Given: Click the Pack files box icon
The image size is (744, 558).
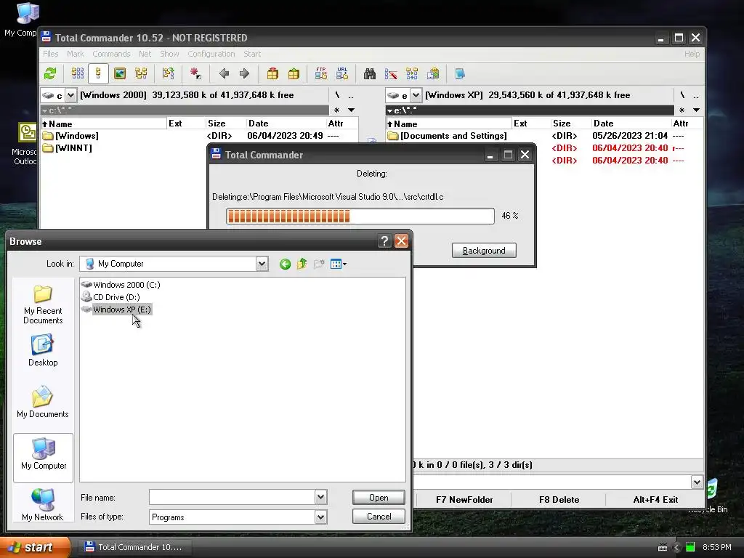Looking at the screenshot, I should point(272,73).
